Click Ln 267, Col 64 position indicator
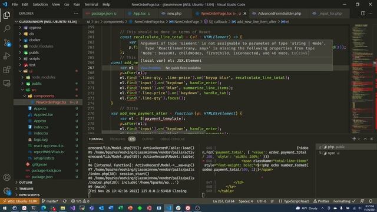The image size is (377, 212). [224, 201]
